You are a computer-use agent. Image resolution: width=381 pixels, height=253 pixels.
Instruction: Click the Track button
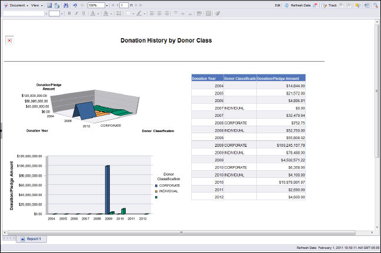330,5
